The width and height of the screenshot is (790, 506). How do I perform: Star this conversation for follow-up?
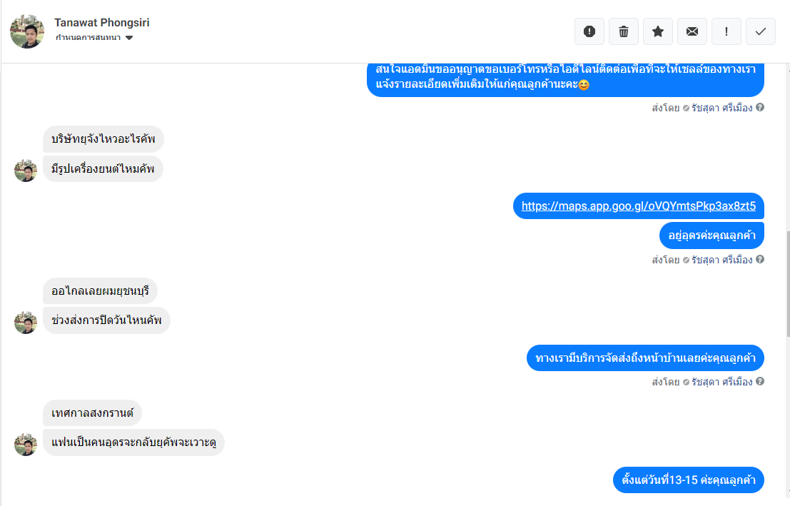click(658, 31)
